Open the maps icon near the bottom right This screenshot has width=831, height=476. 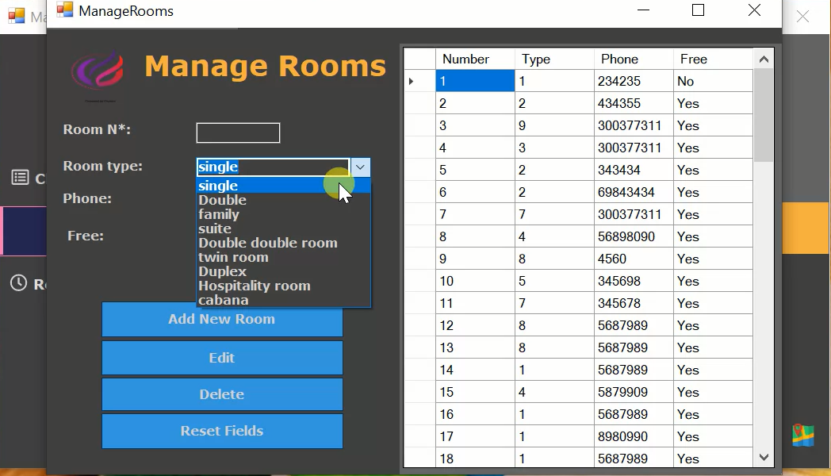tap(804, 436)
